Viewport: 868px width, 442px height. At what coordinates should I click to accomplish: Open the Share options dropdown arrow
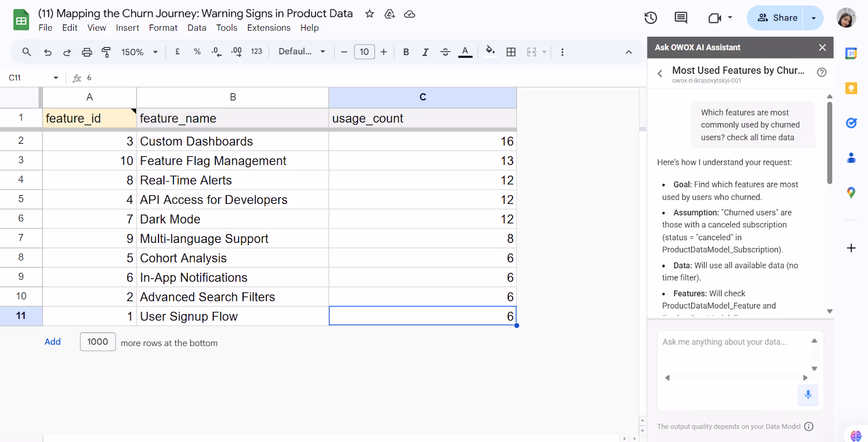pyautogui.click(x=813, y=18)
